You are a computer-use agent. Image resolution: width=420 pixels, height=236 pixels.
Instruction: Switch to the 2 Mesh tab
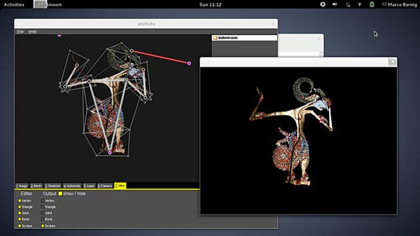(36, 186)
